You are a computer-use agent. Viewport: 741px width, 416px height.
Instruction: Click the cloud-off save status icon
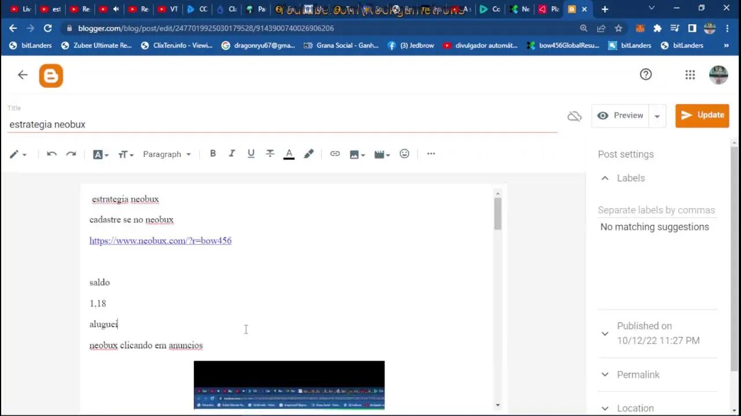[574, 116]
